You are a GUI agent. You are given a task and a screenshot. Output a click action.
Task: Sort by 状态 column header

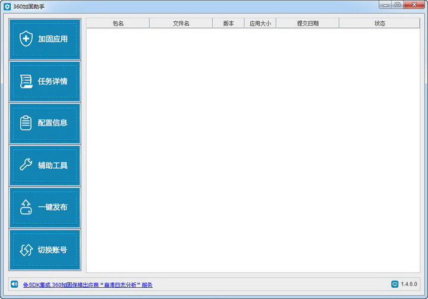tap(379, 24)
